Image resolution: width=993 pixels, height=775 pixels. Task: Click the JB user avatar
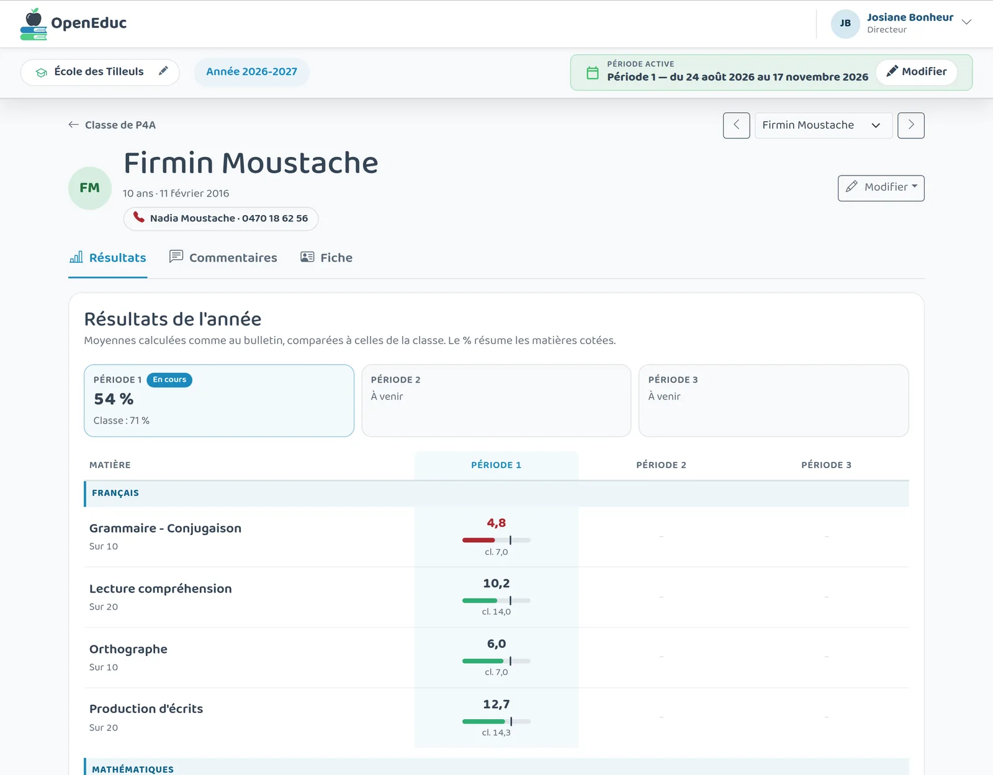[x=845, y=24]
